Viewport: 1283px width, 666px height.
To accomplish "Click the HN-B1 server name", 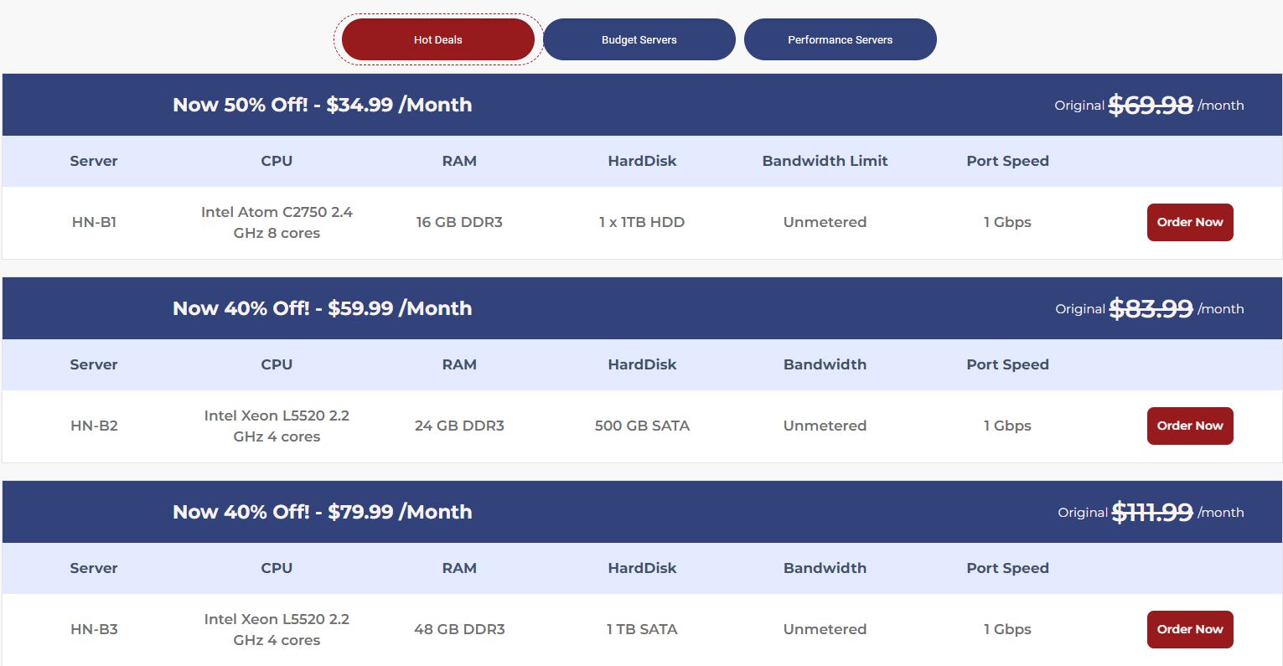I will coord(94,222).
